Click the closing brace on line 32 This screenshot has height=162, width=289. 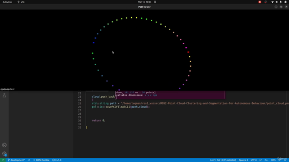[86, 127]
